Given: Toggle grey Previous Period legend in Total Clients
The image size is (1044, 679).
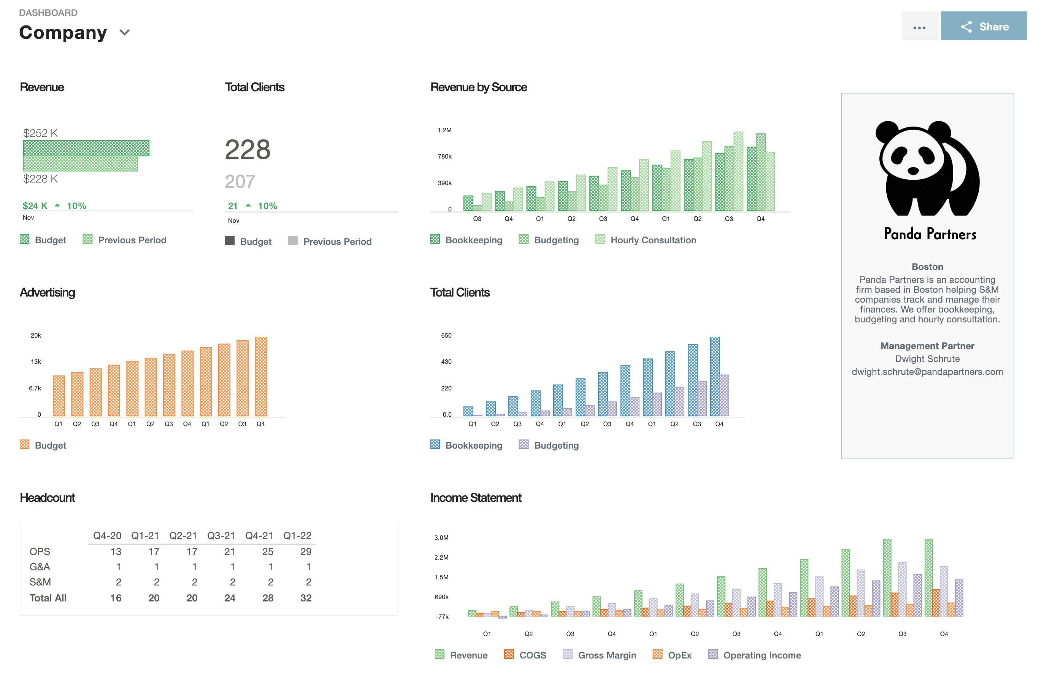Looking at the screenshot, I should [329, 241].
